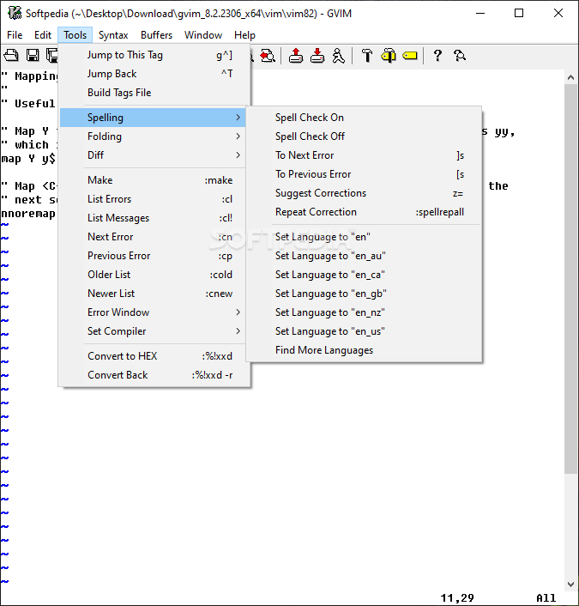Close the open Tools menu
Screen dimensions: 579x606
coord(75,35)
